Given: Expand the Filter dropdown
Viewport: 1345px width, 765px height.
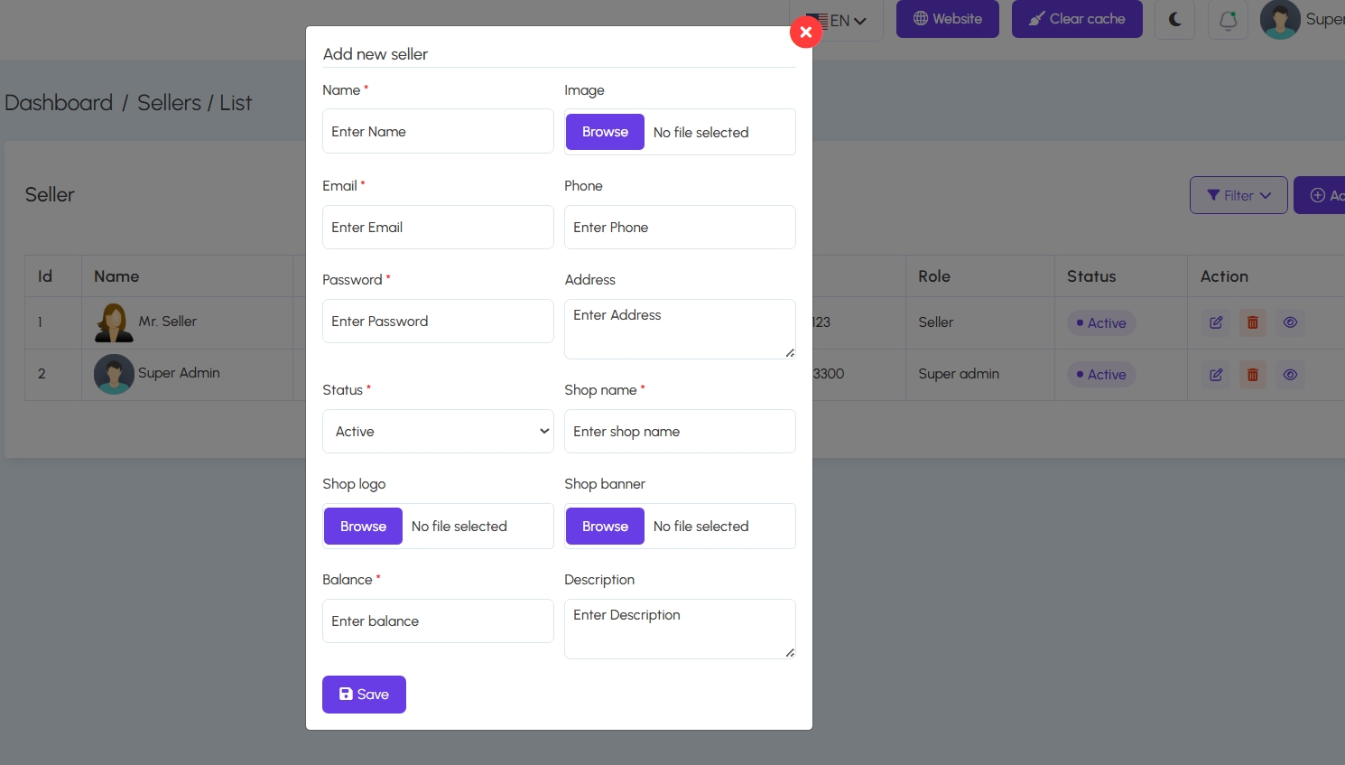Looking at the screenshot, I should 1238,195.
